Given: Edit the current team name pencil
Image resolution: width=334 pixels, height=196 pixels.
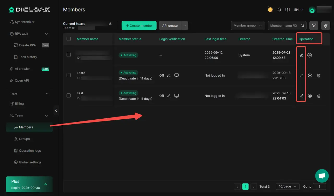Looking at the screenshot, I should point(110,24).
